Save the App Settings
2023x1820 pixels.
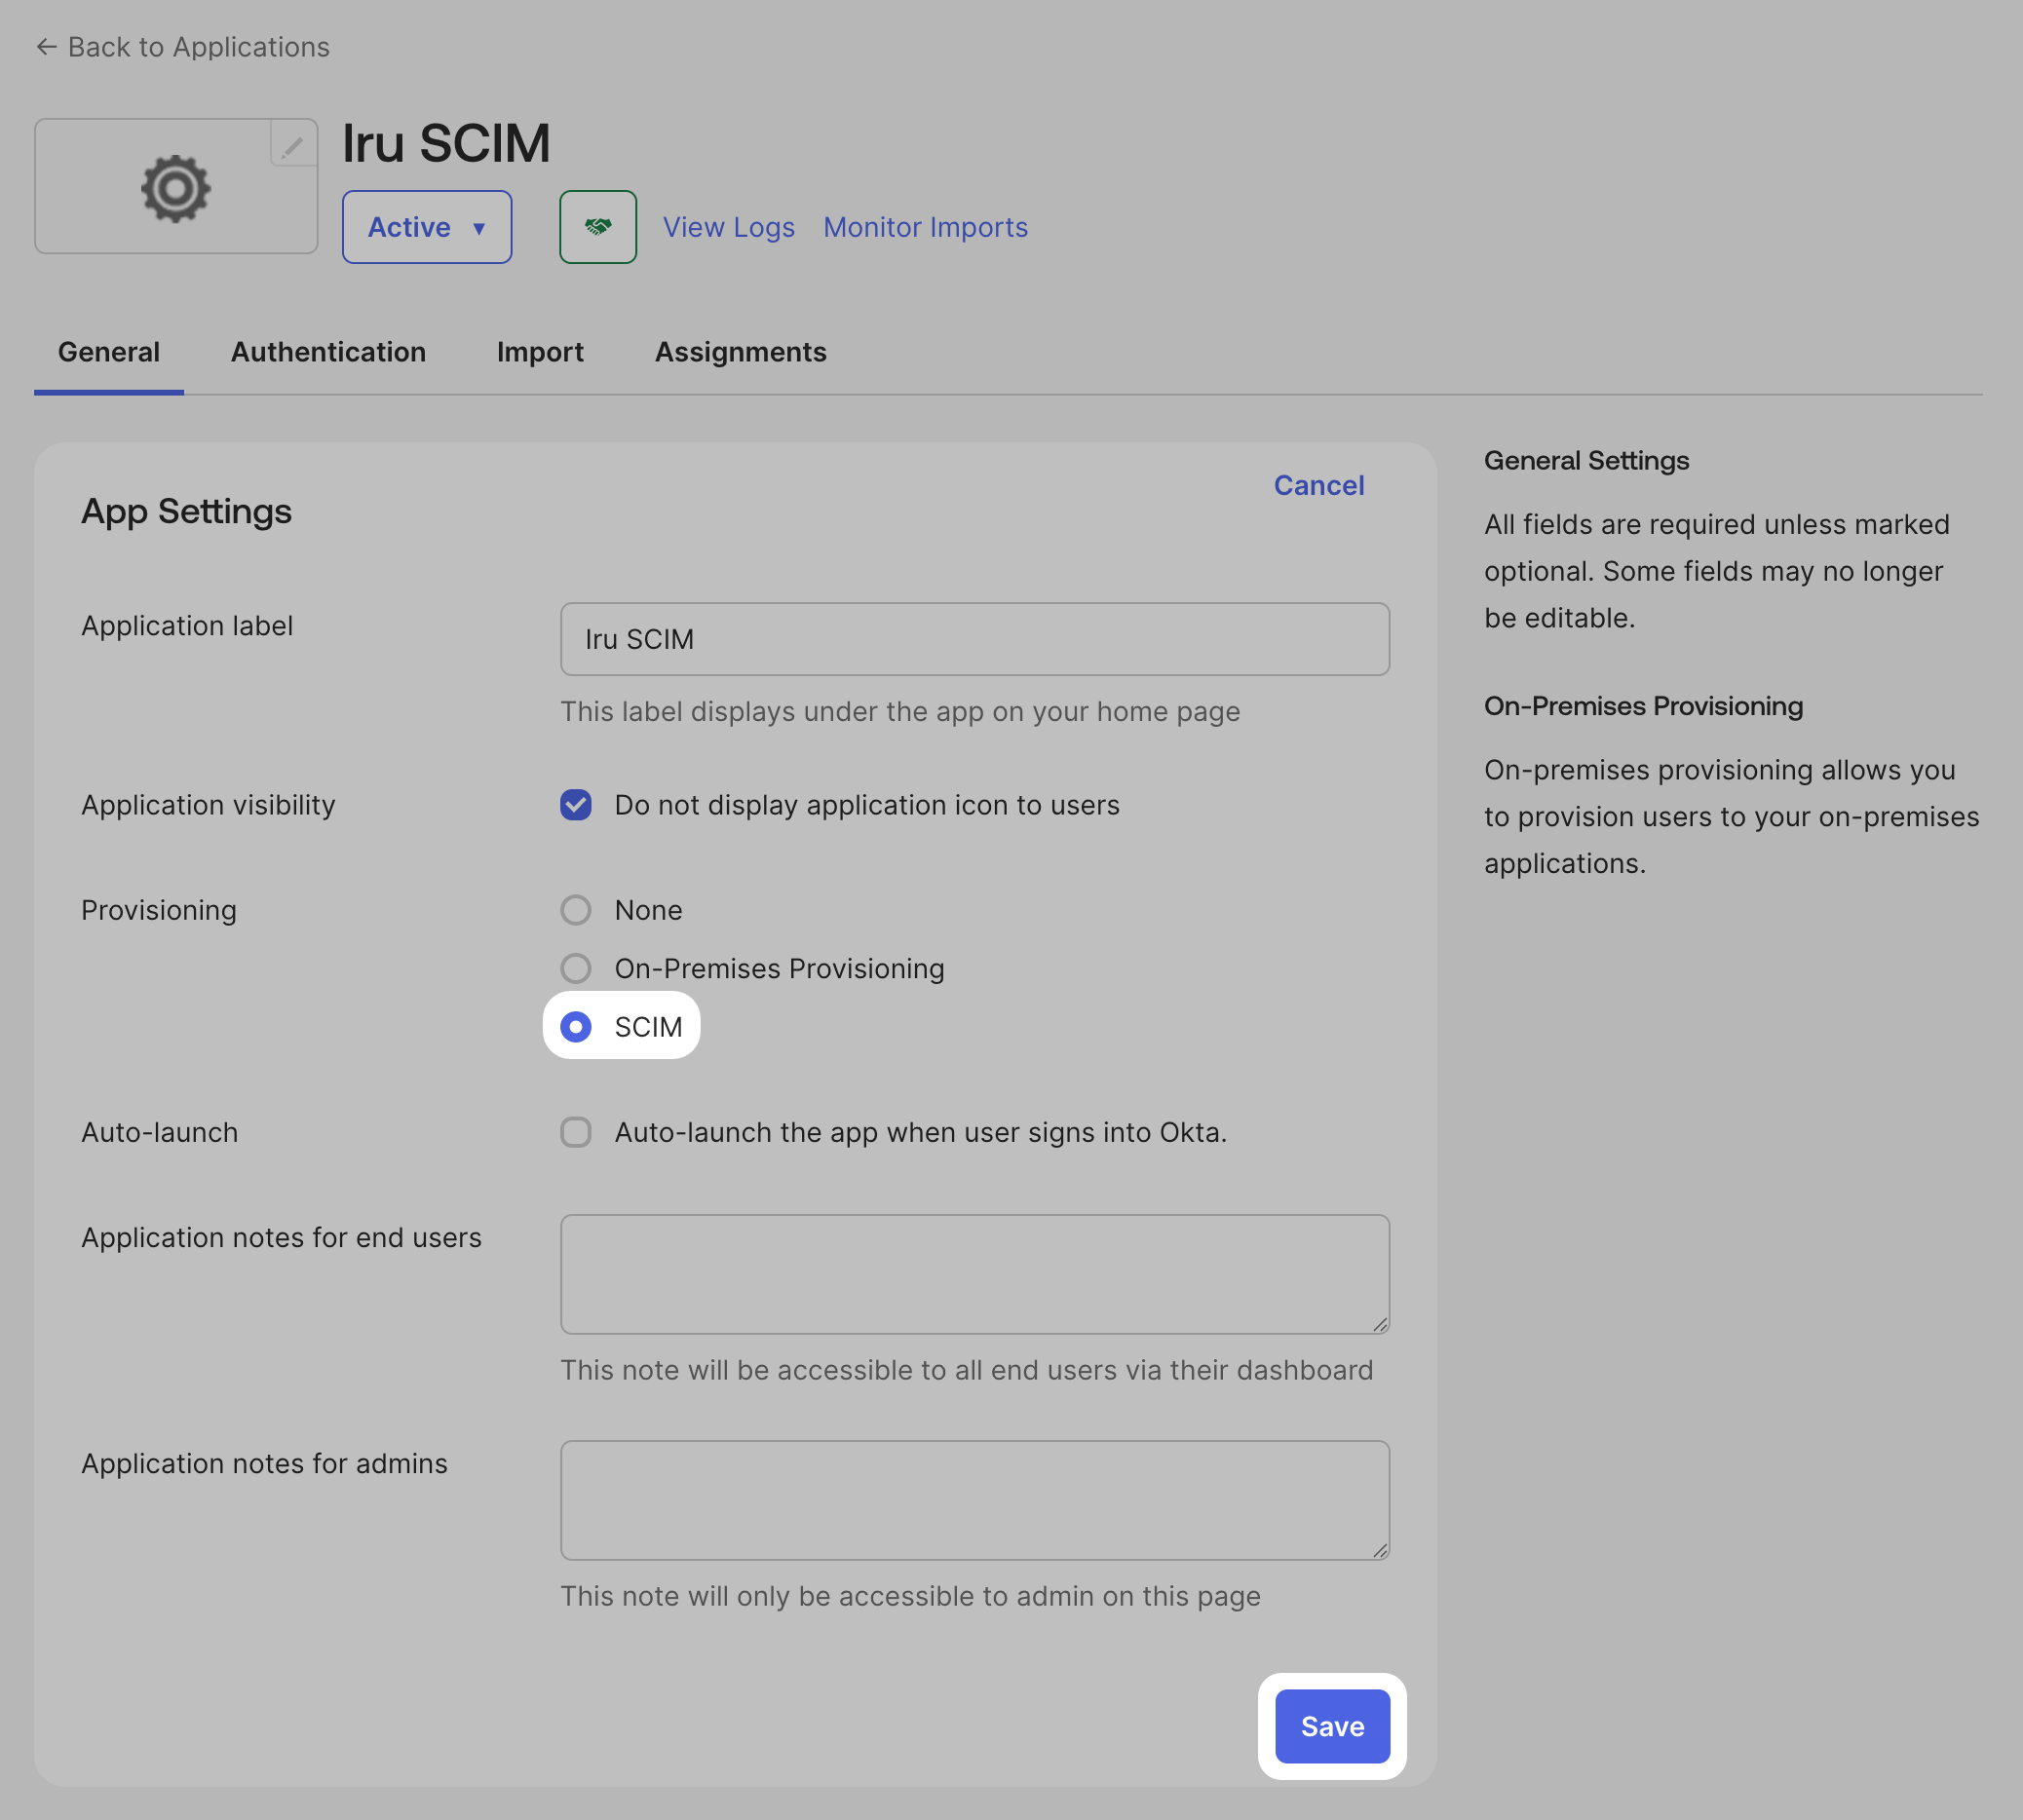(1332, 1726)
